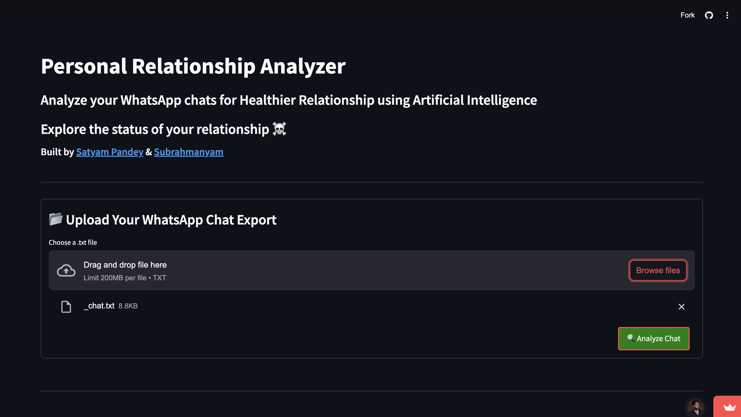Select the _chat.txt file name
This screenshot has width=741, height=417.
[99, 306]
